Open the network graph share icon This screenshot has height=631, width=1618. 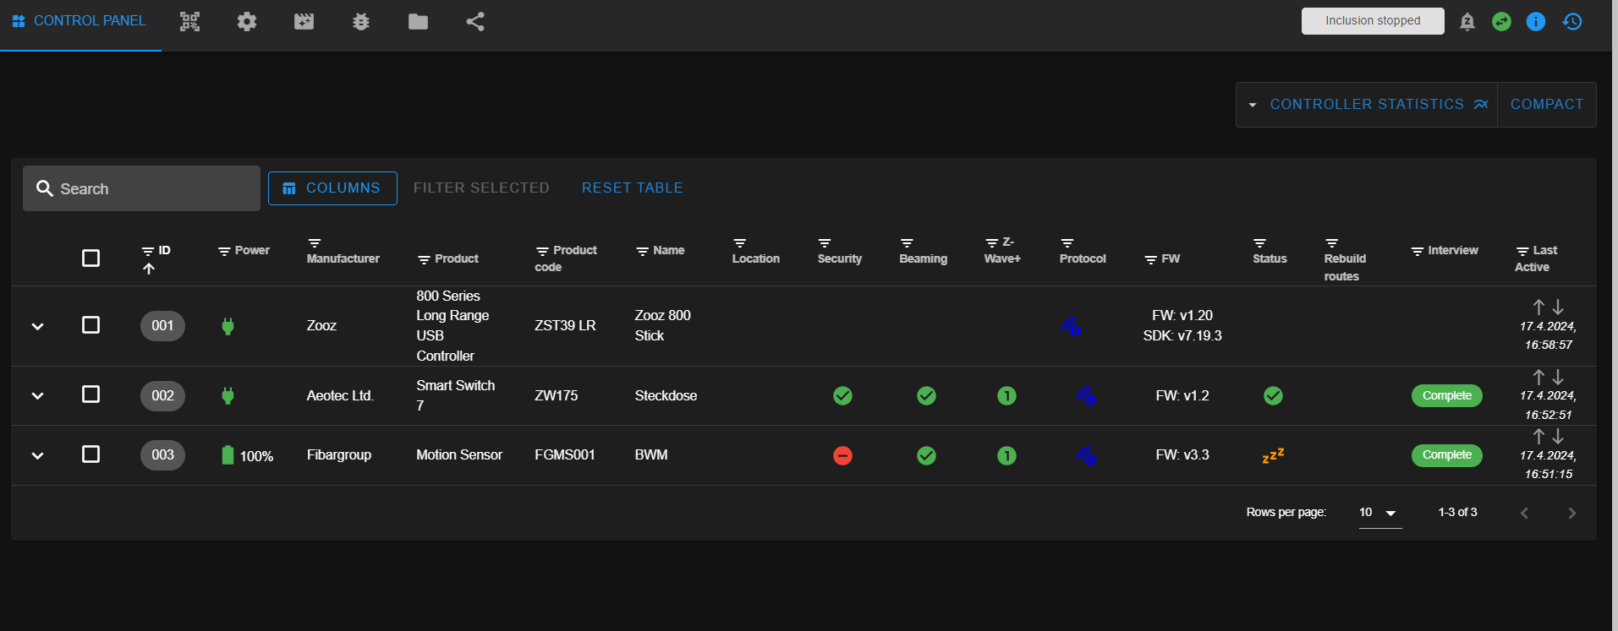pos(475,22)
